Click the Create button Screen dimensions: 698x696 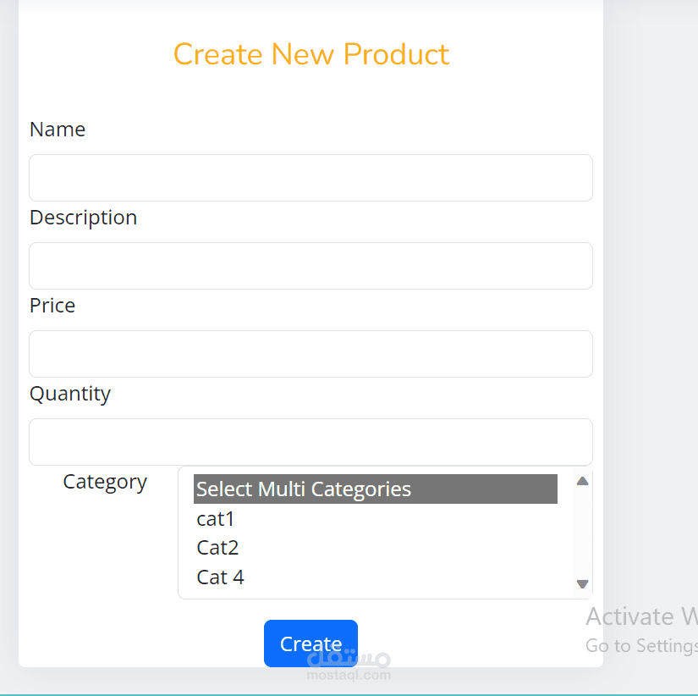coord(311,644)
